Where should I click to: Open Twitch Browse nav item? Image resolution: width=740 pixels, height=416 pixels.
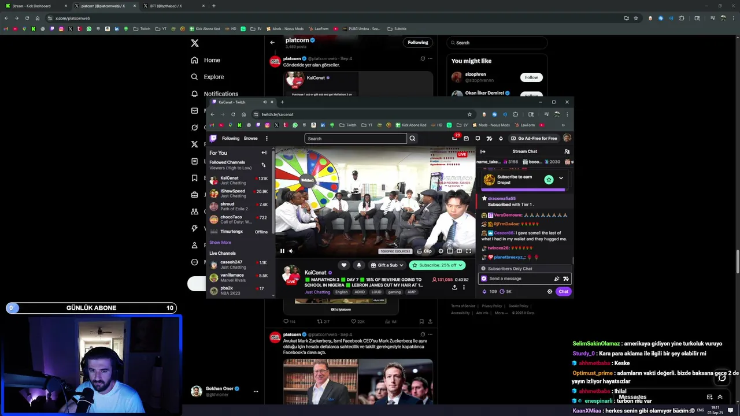250,139
